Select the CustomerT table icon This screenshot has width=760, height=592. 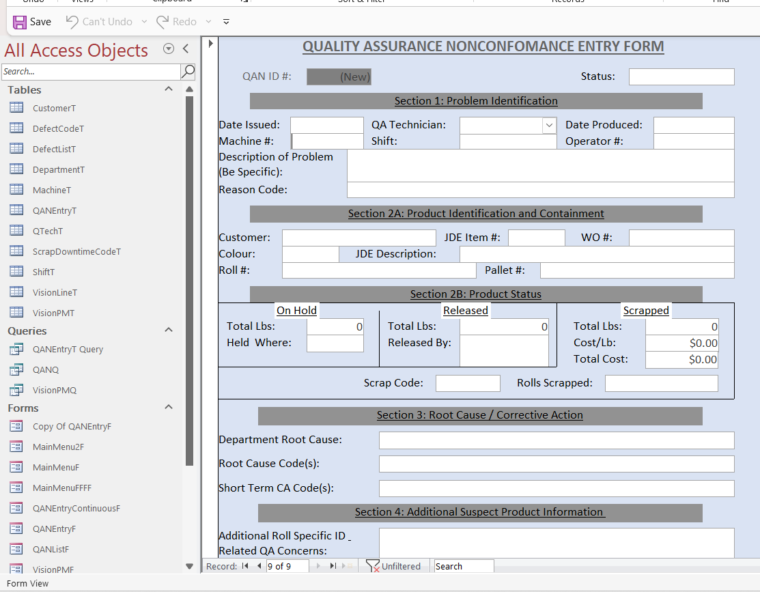16,107
